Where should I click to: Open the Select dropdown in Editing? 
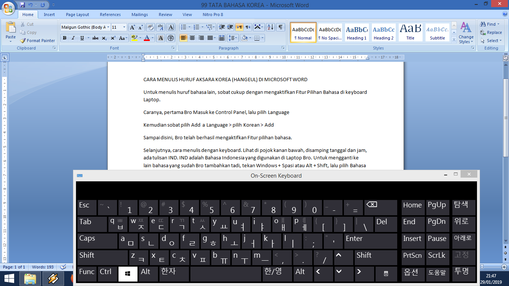click(490, 41)
